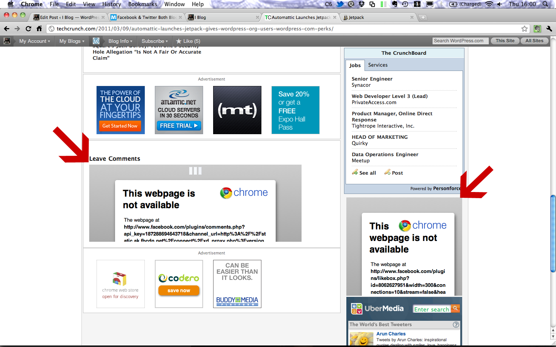This screenshot has height=347, width=556.
Task: Click the WordPress logo in admin bar
Action: (96, 41)
